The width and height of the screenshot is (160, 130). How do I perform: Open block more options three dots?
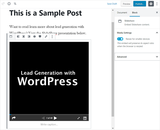(52, 36)
